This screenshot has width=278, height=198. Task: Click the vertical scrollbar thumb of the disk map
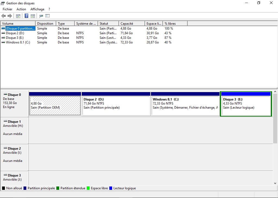click(275, 118)
